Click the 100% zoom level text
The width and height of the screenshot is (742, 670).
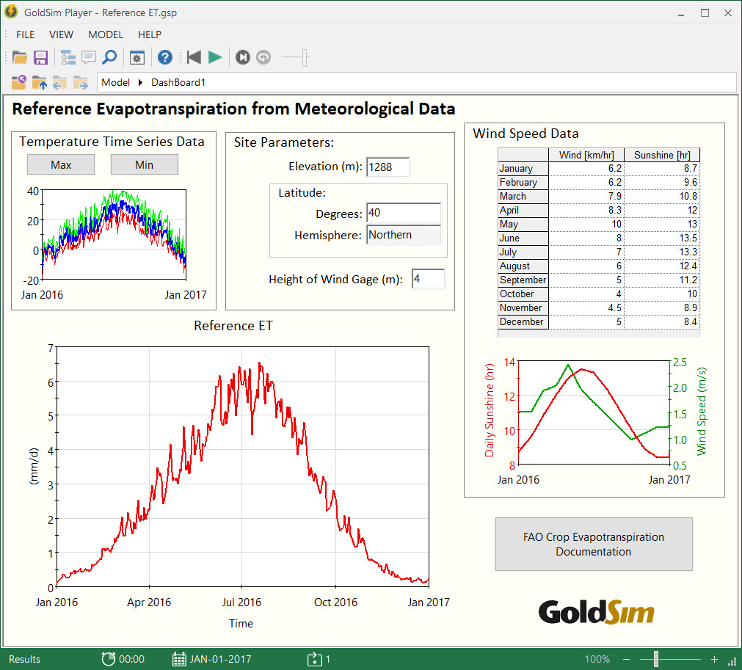[x=597, y=659]
